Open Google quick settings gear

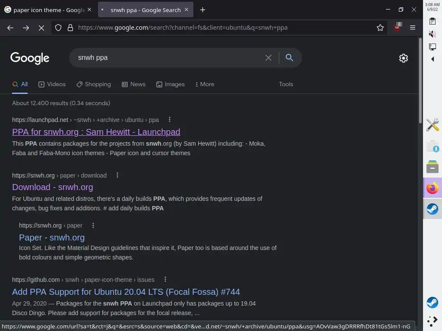pos(404,58)
